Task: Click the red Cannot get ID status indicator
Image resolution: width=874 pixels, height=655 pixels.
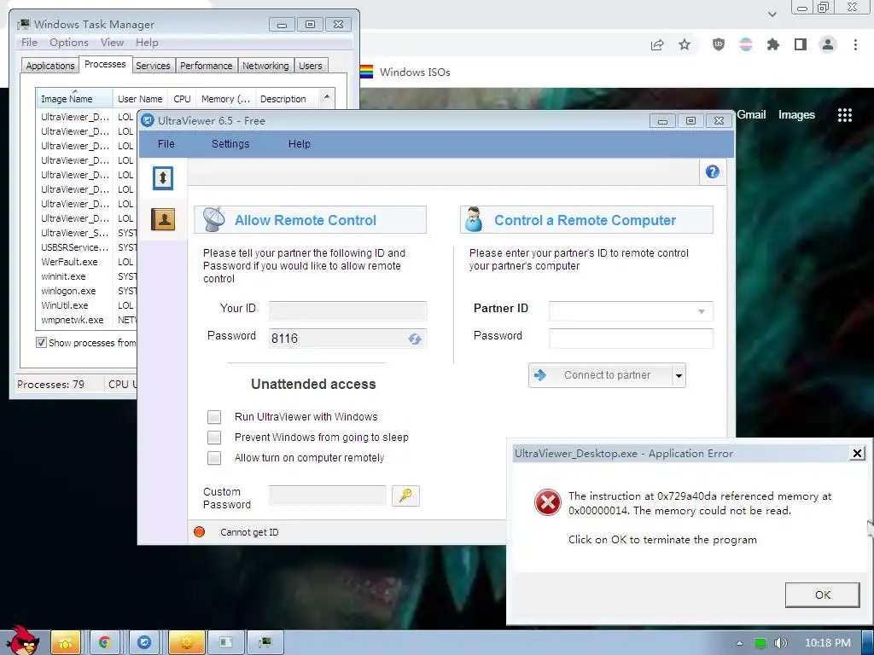Action: [199, 532]
